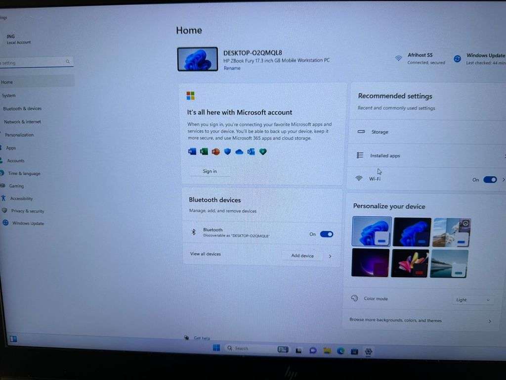Viewport: 506px width, 380px height.
Task: Click the OneDrive cloud icon
Action: (239, 152)
